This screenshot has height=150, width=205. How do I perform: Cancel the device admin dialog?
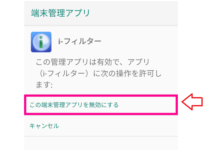point(44,126)
